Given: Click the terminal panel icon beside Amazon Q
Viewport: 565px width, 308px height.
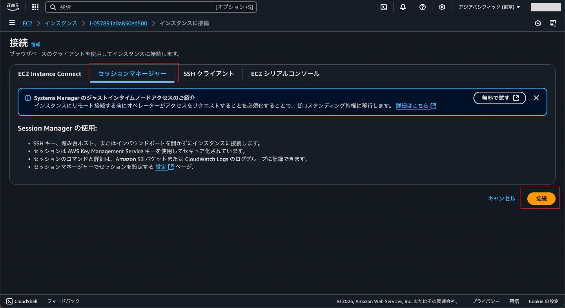Looking at the screenshot, I should tap(553, 23).
